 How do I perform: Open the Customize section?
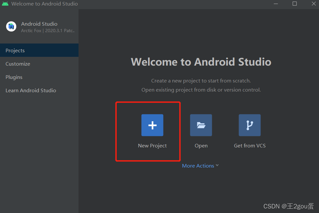click(x=39, y=64)
